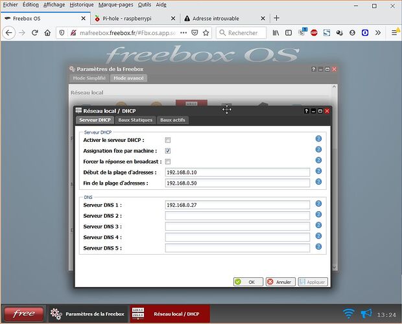Close the Pi-hole raspberrypi tab
Viewport: 402px width, 324px height.
(173, 18)
